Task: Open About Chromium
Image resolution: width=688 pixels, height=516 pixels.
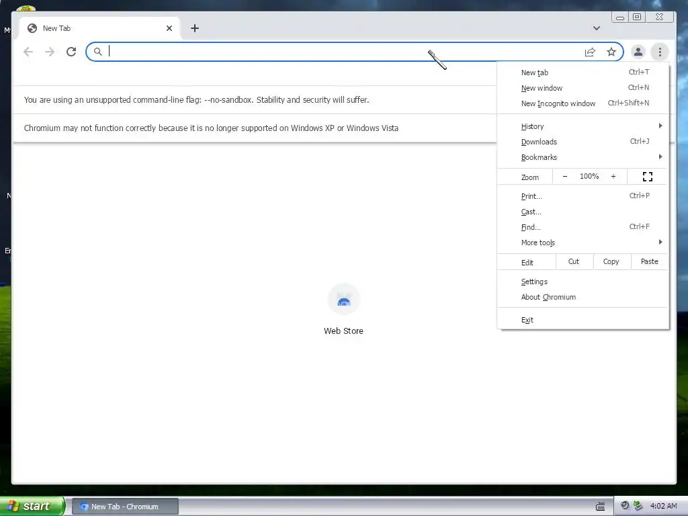Action: tap(583, 297)
